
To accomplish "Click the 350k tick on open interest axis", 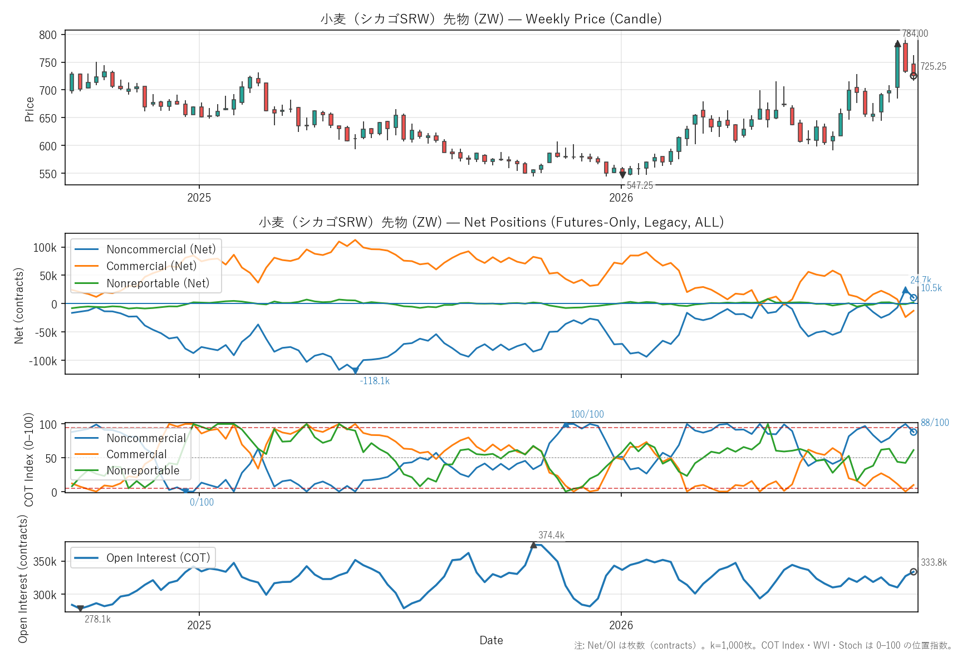I will 45,562.
